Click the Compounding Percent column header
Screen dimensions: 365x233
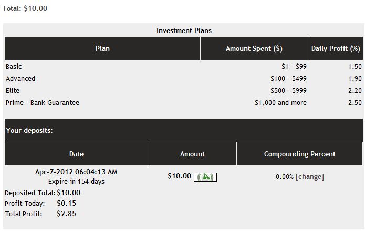pyautogui.click(x=299, y=154)
